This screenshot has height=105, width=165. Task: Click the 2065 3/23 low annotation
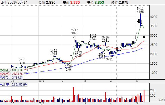click(x=102, y=56)
